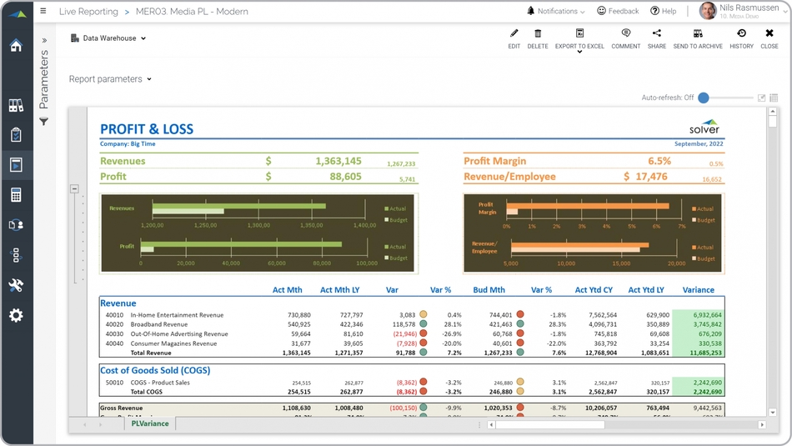The width and height of the screenshot is (792, 446).
Task: Expand the Parameters panel chevrons
Action: point(44,40)
